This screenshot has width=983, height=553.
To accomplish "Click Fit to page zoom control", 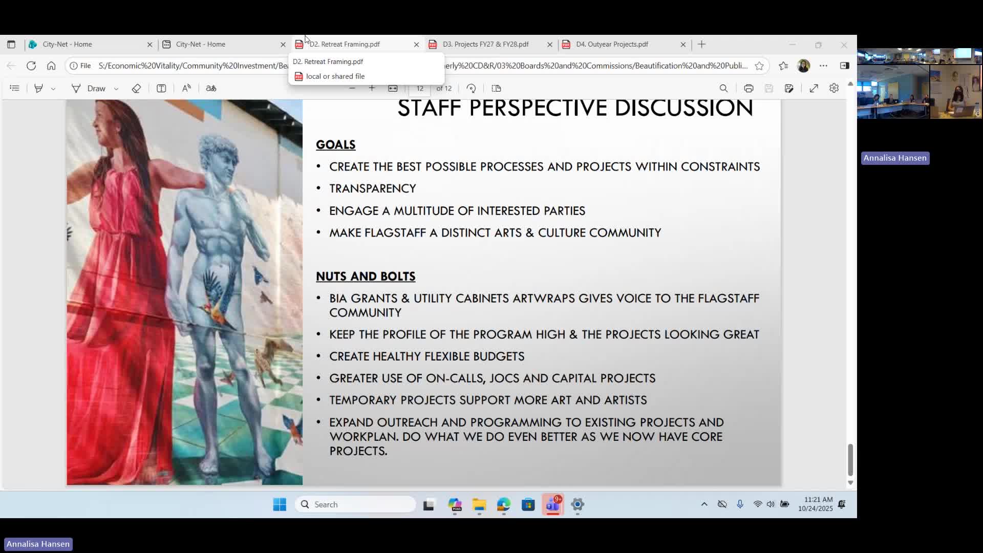I will click(x=393, y=88).
